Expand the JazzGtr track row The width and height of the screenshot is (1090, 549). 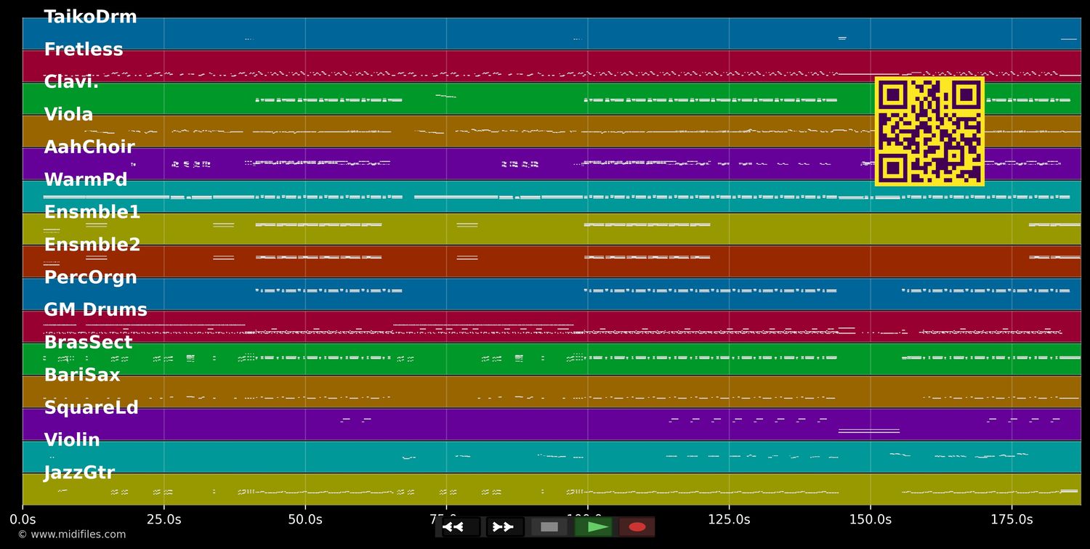(79, 472)
